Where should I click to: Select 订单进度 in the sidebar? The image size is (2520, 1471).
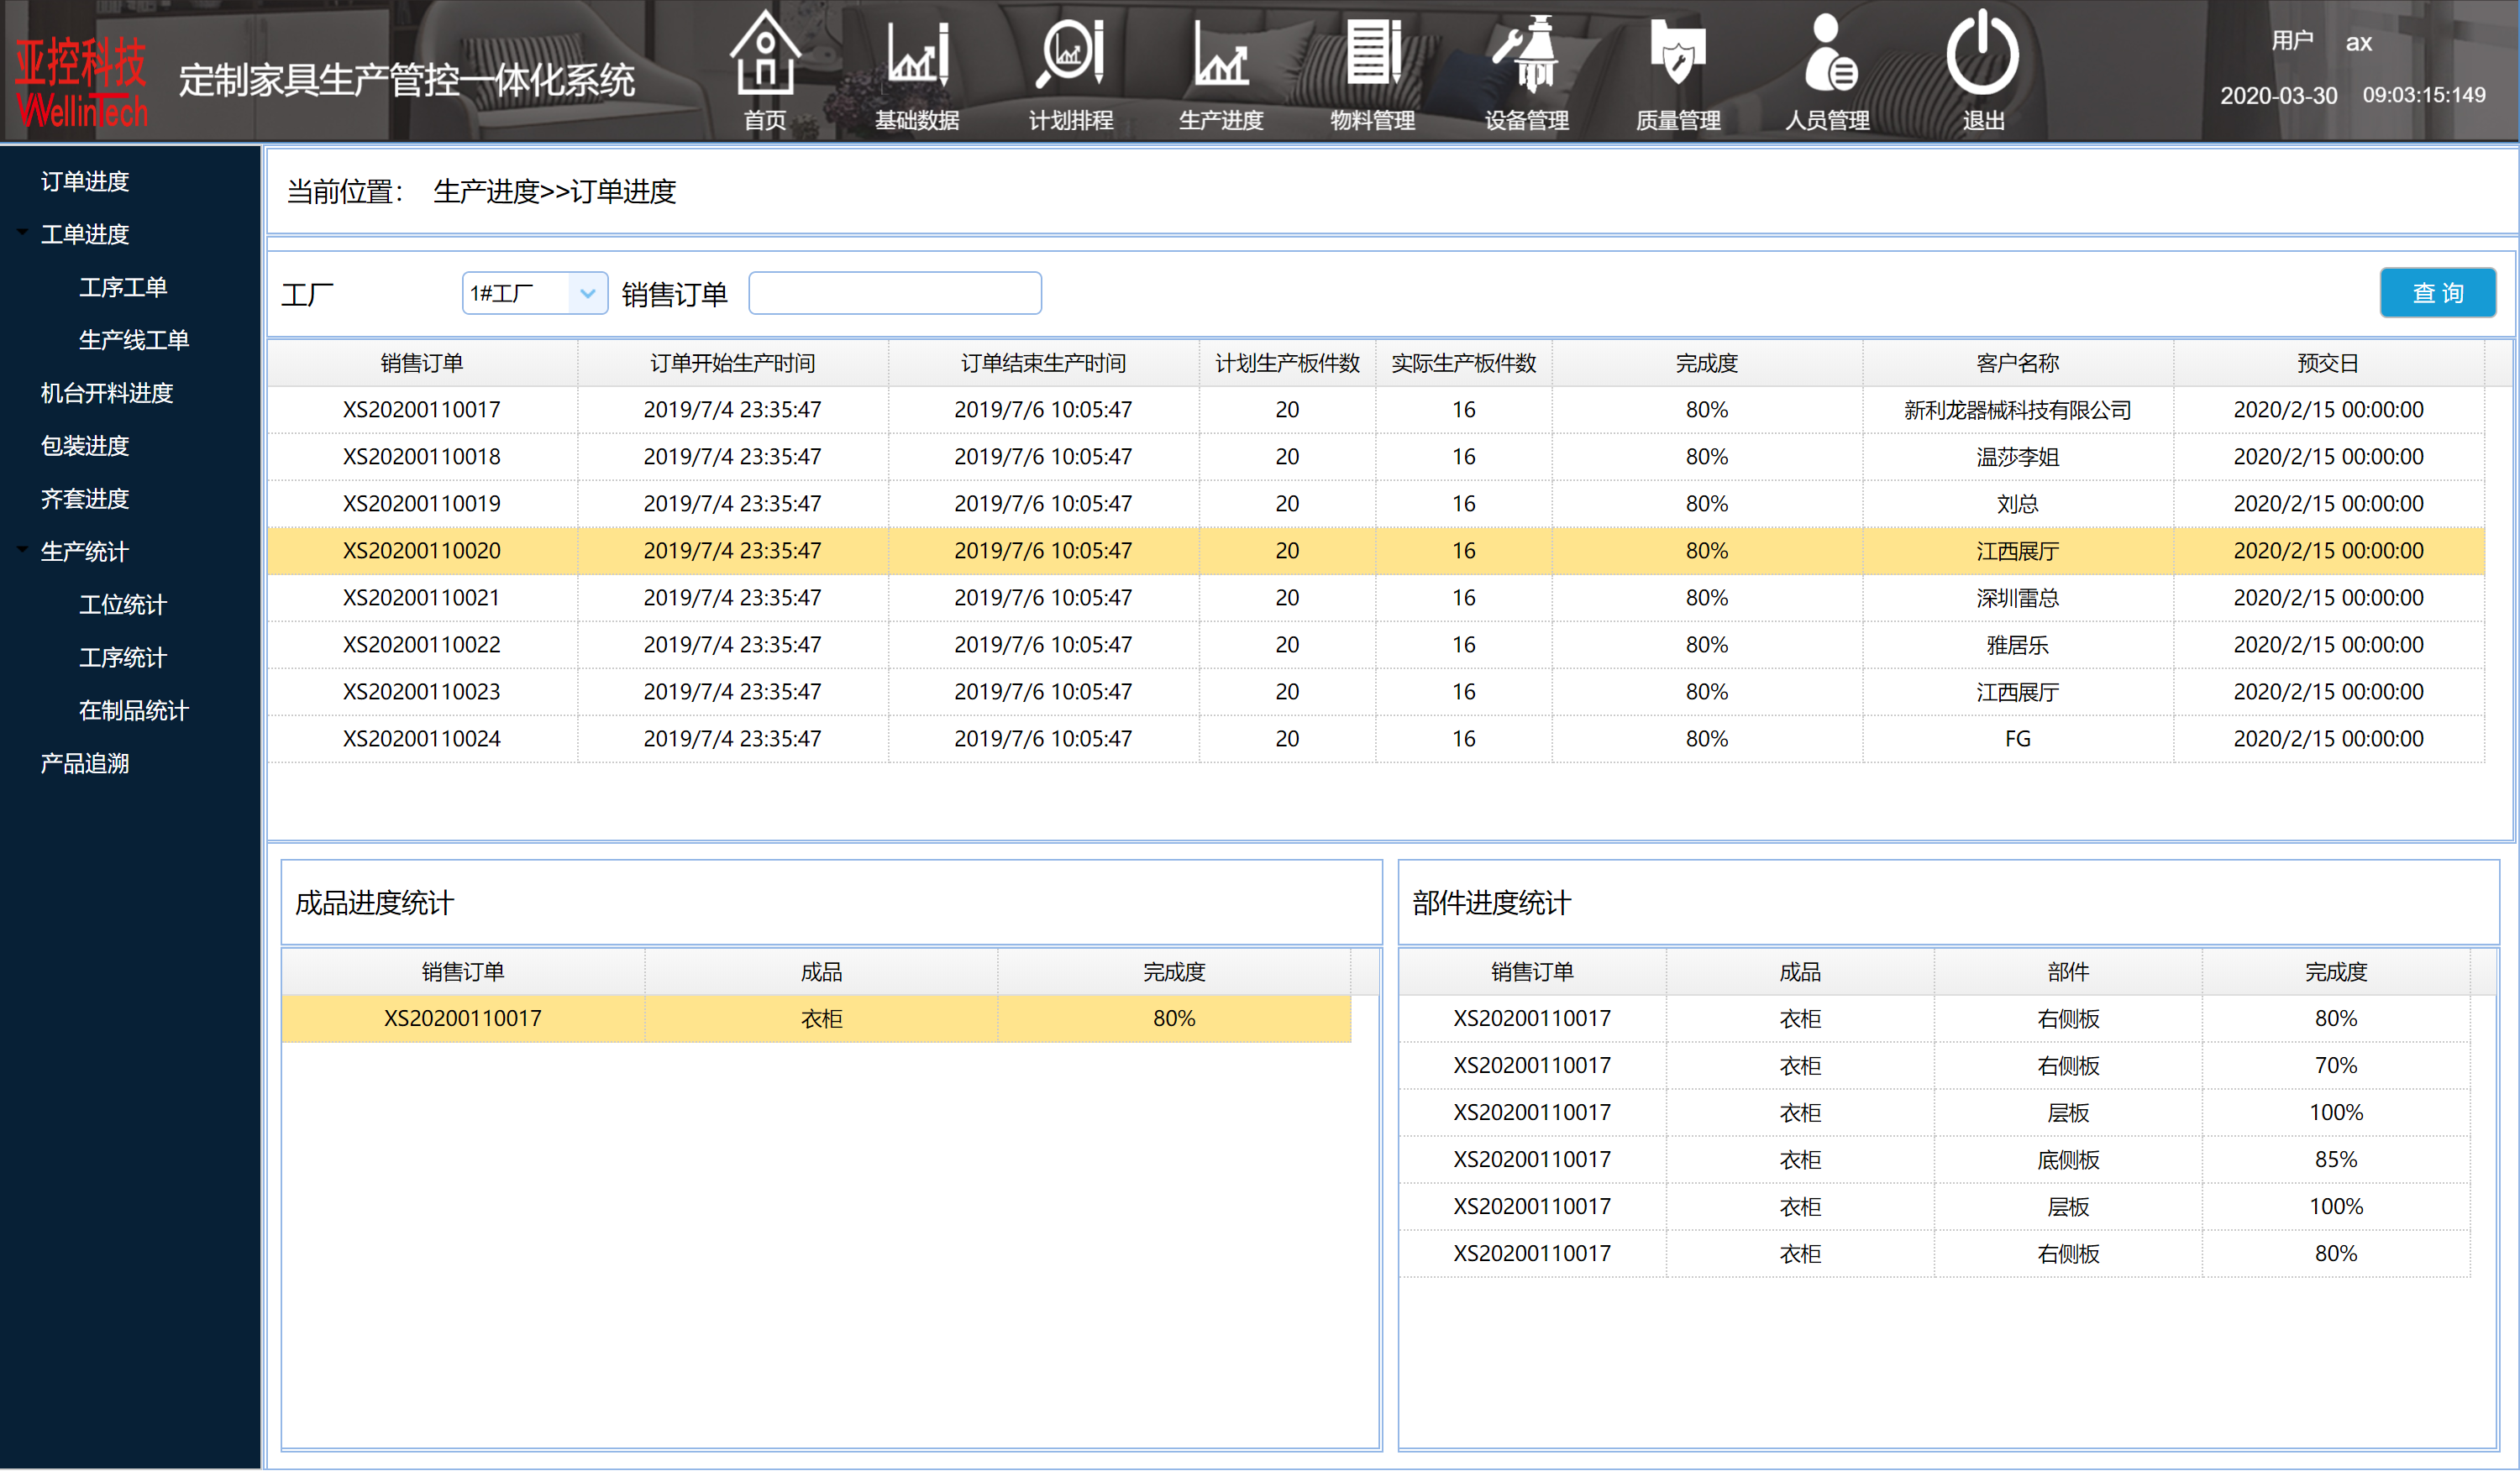(x=85, y=181)
